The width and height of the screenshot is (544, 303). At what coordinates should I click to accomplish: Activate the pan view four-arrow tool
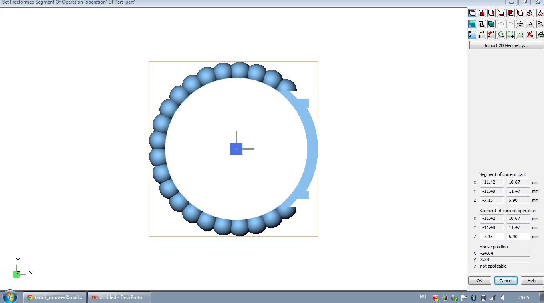(x=520, y=24)
